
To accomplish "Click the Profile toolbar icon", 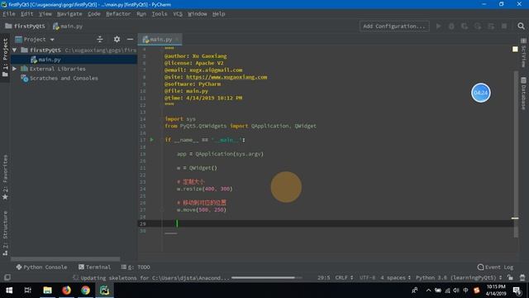I will (x=478, y=26).
